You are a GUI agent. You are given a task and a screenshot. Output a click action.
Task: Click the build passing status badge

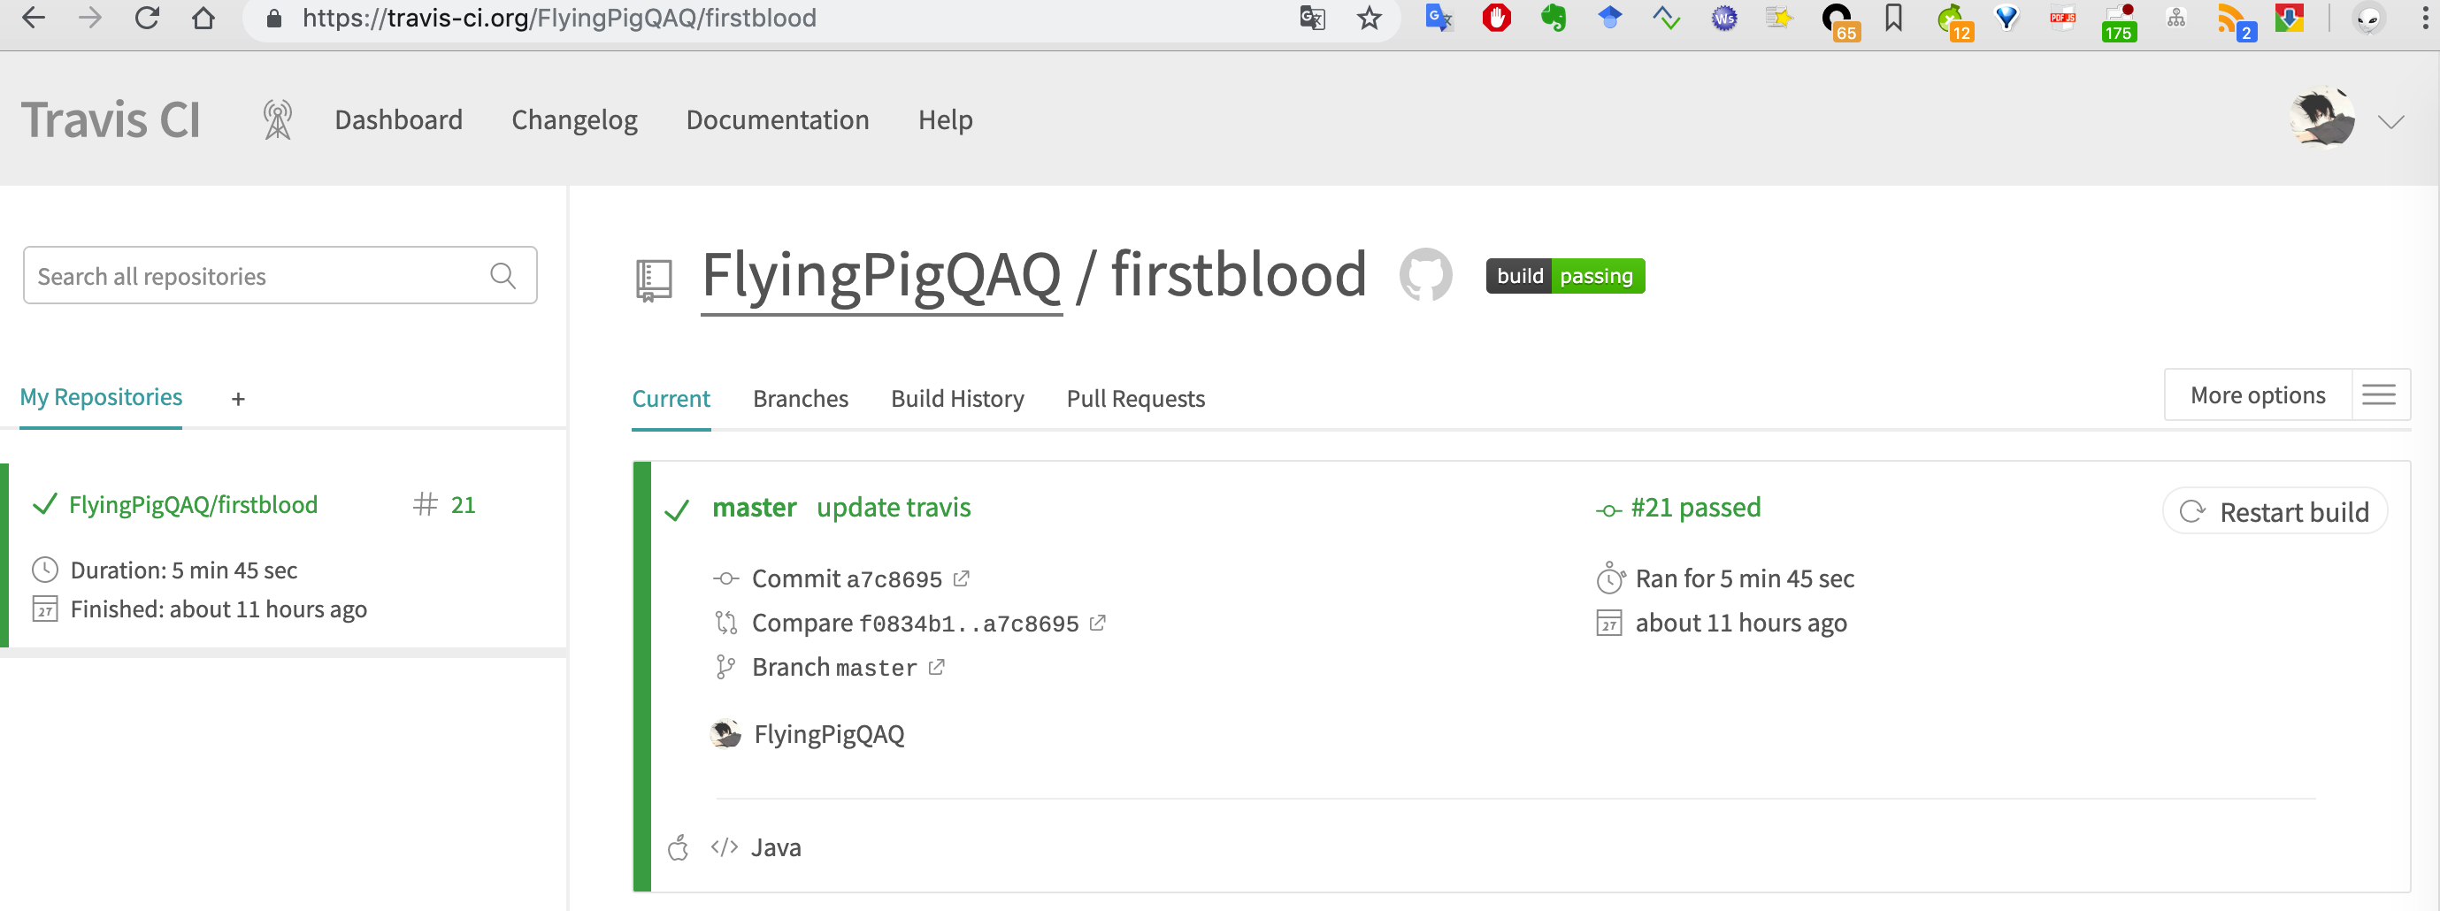[1565, 276]
